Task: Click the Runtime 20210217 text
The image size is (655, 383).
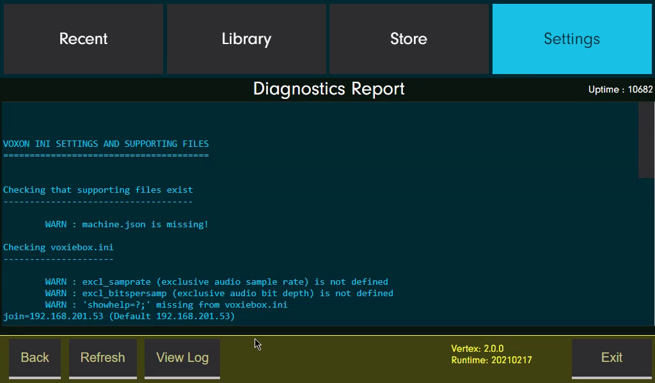Action: coord(492,360)
